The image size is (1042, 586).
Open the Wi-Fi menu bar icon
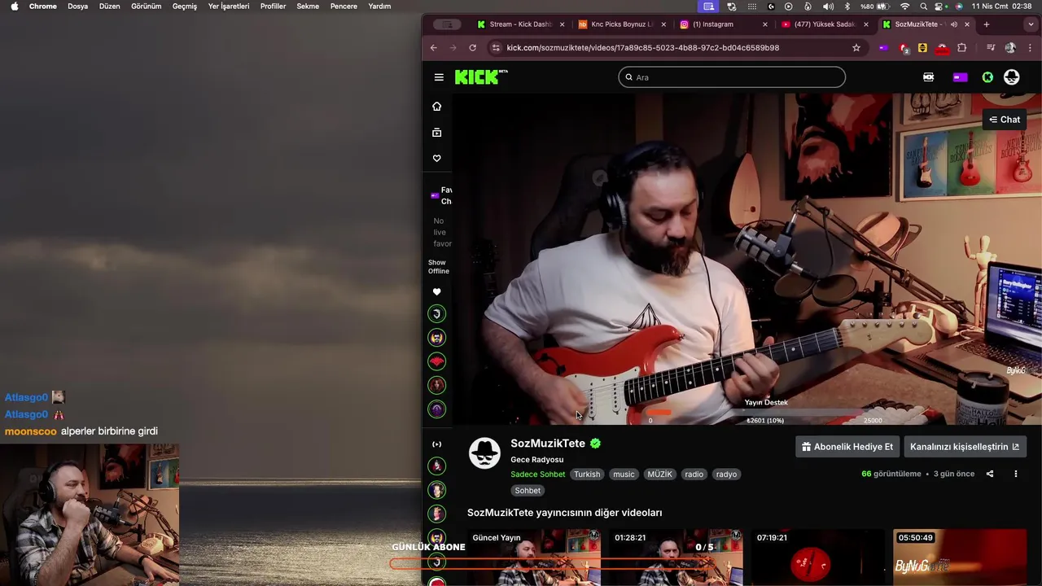(904, 7)
